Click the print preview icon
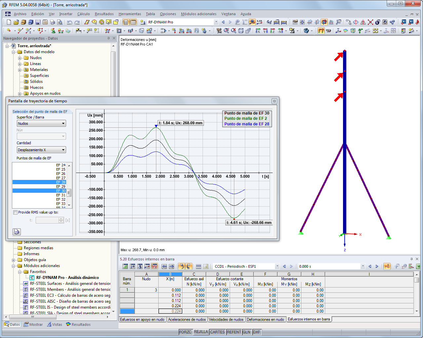Viewport: 423px width, 338px height. point(60,22)
